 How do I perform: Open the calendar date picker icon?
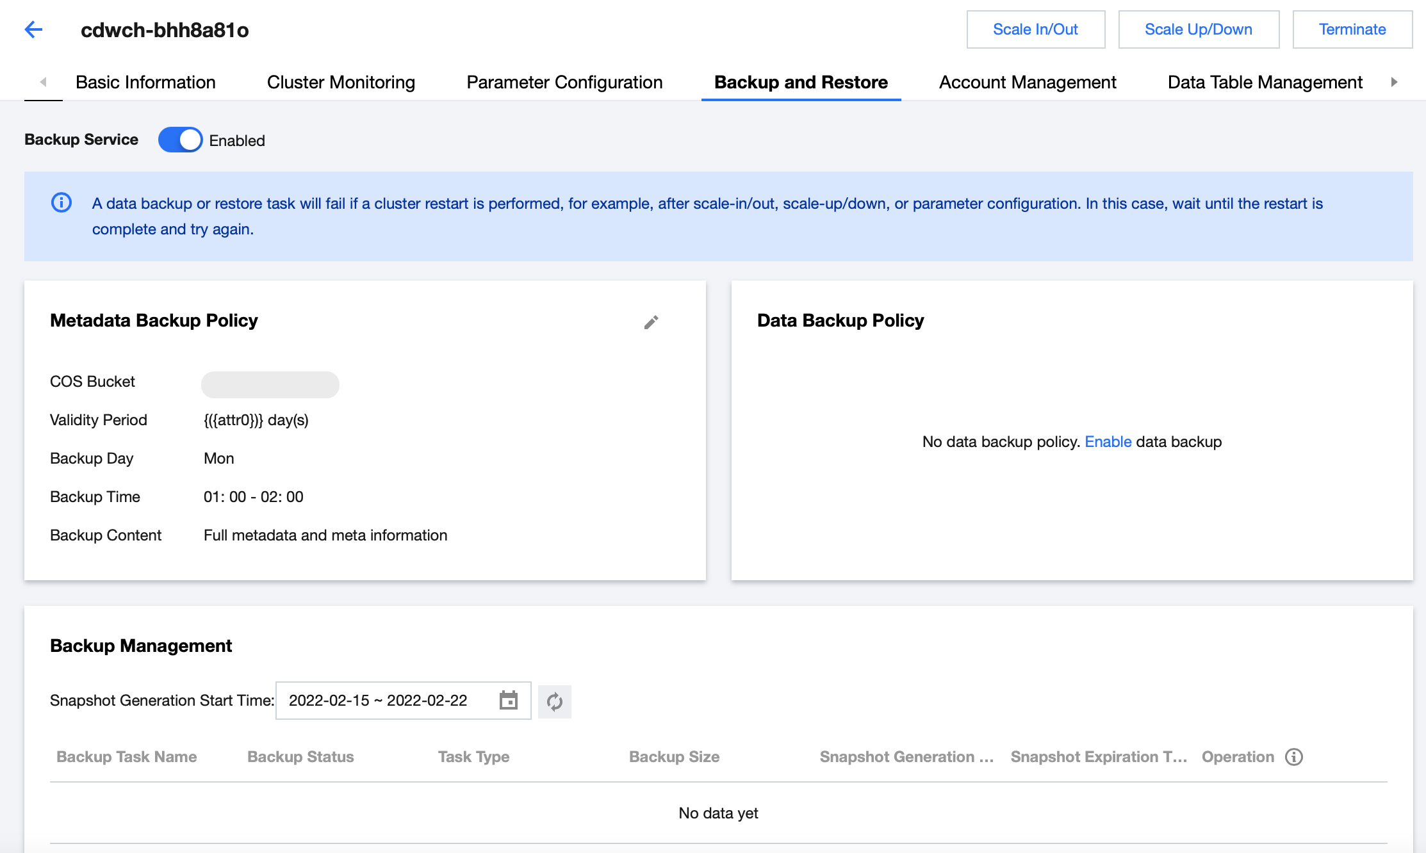pos(508,701)
